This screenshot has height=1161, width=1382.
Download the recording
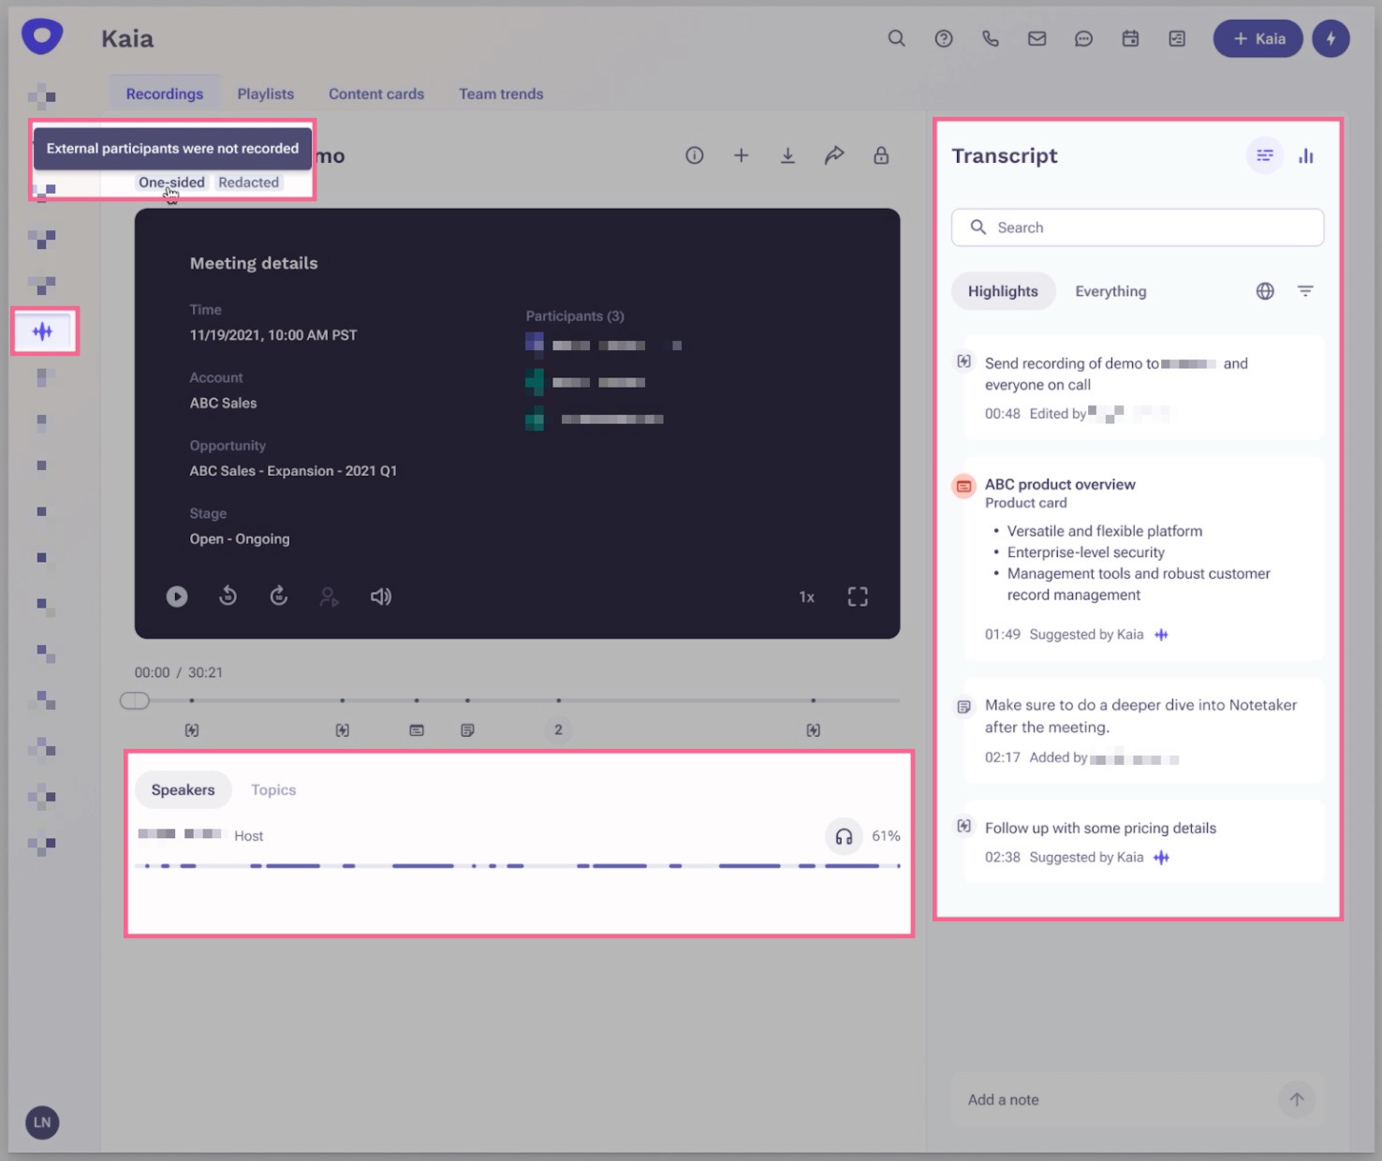coord(787,155)
